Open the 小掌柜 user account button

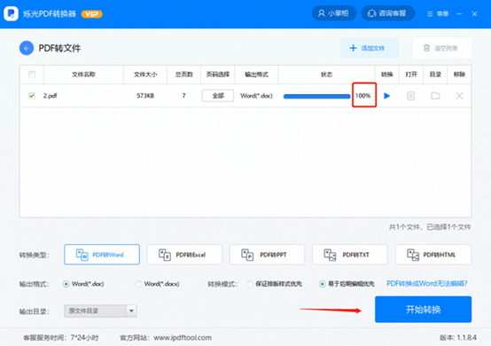[x=334, y=13]
